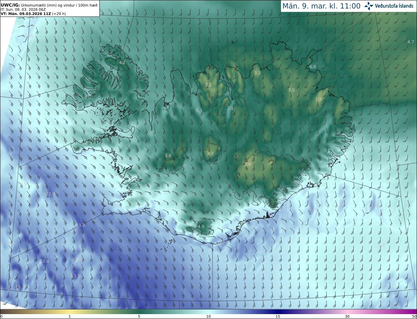Image resolution: width=417 pixels, height=319 pixels.
Task: Click the 13.4 value label offshore
Action: point(44,261)
